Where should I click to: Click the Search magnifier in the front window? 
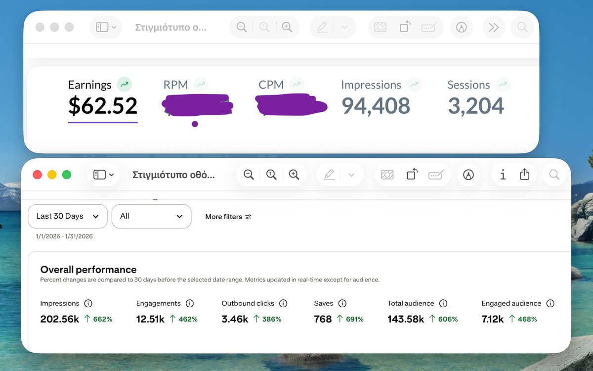pyautogui.click(x=554, y=175)
